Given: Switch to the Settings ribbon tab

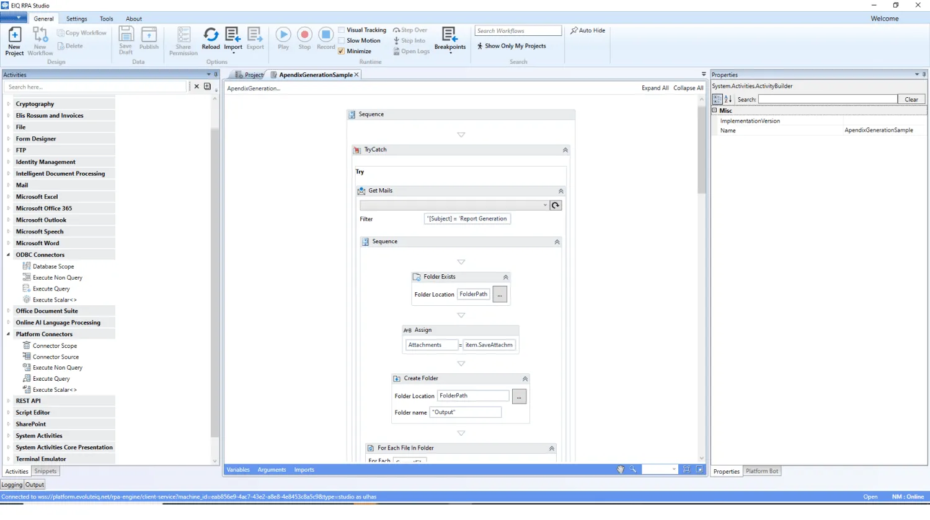Looking at the screenshot, I should (x=77, y=19).
